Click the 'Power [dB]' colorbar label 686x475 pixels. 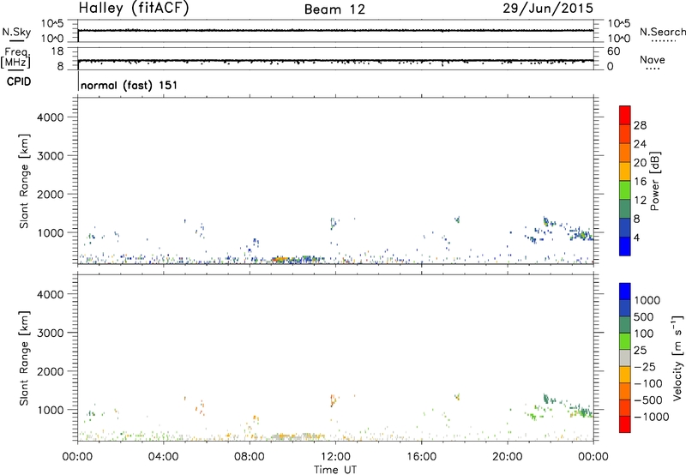654,181
